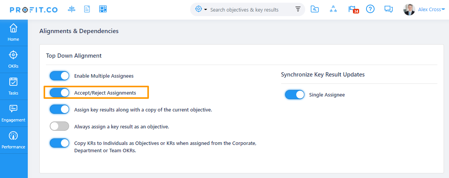449x178 pixels.
Task: Open OKRs in sidebar
Action: pyautogui.click(x=14, y=59)
